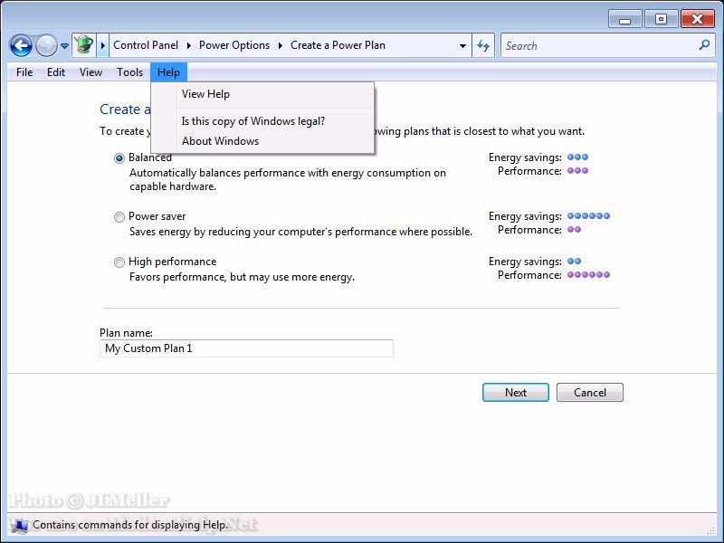Select the Balanced radio button

pos(119,158)
